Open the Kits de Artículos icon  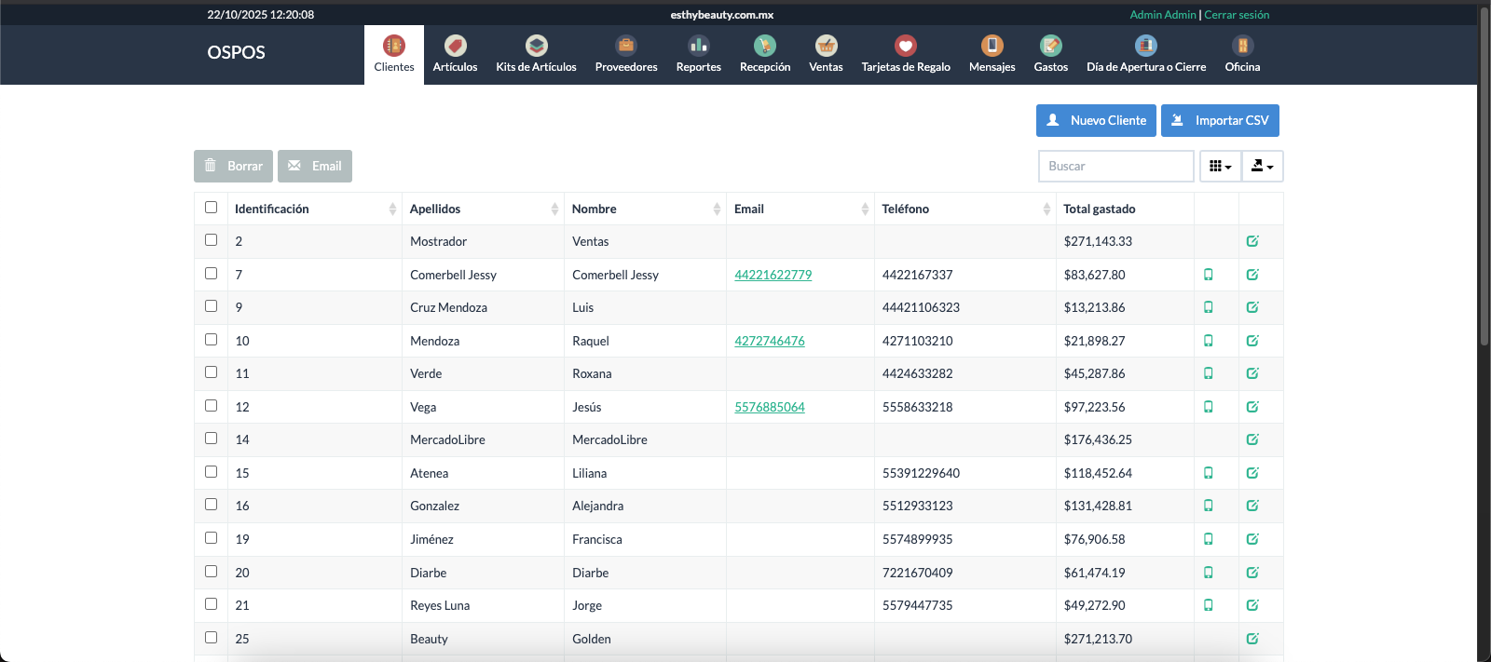coord(536,46)
